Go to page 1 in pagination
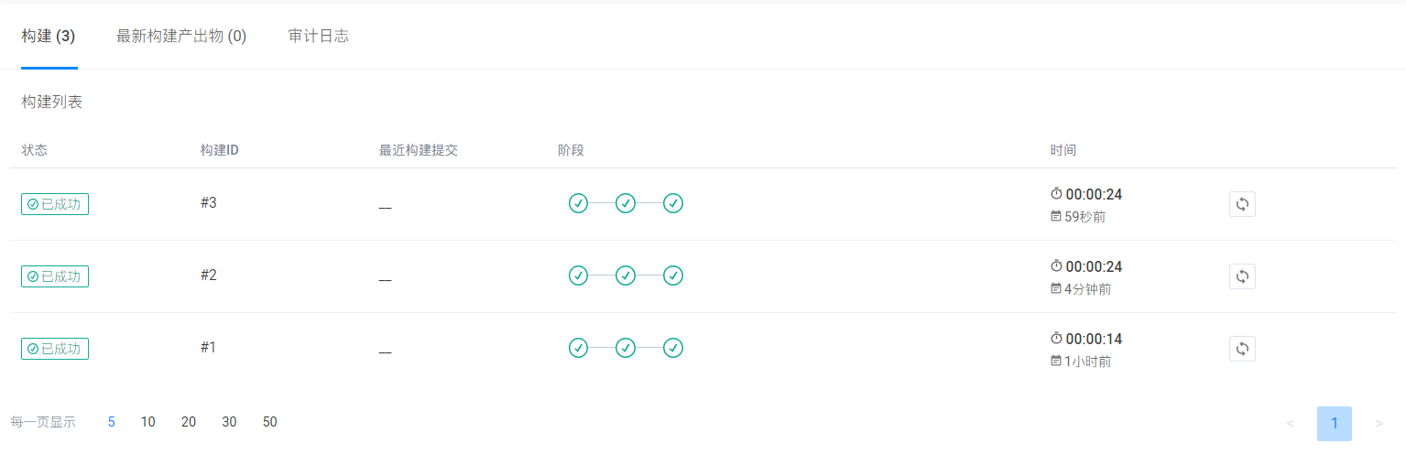Screen dimensions: 1406x454 [1334, 424]
